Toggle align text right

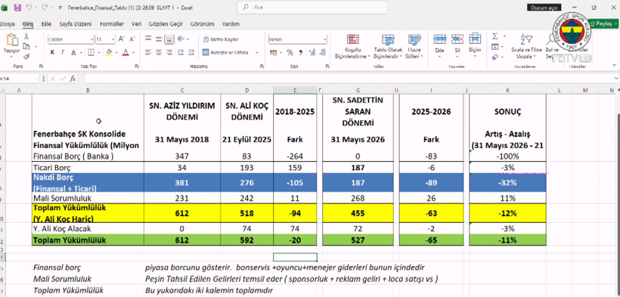coord(169,52)
